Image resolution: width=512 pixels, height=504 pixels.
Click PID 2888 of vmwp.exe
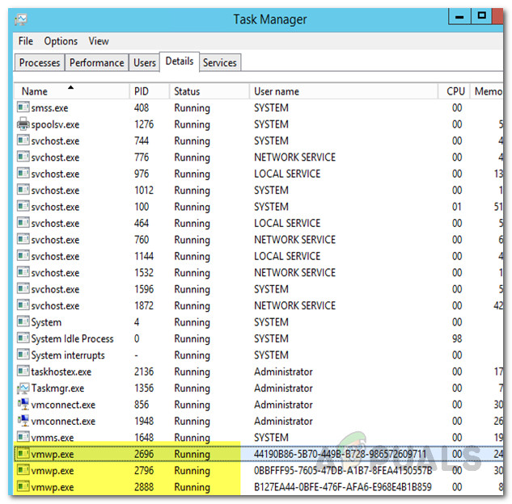[x=144, y=487]
